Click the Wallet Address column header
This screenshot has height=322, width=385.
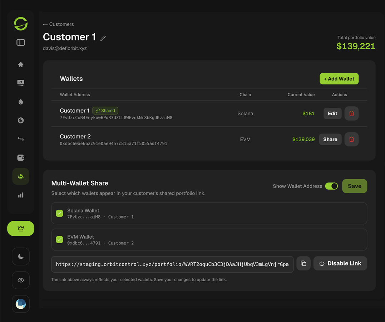[75, 95]
